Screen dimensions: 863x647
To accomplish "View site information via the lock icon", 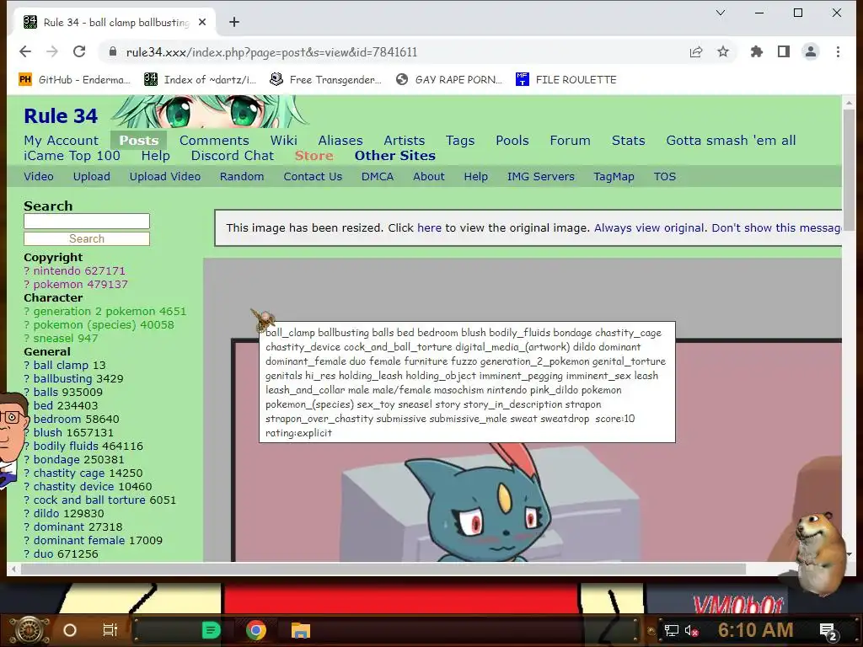I will click(113, 51).
